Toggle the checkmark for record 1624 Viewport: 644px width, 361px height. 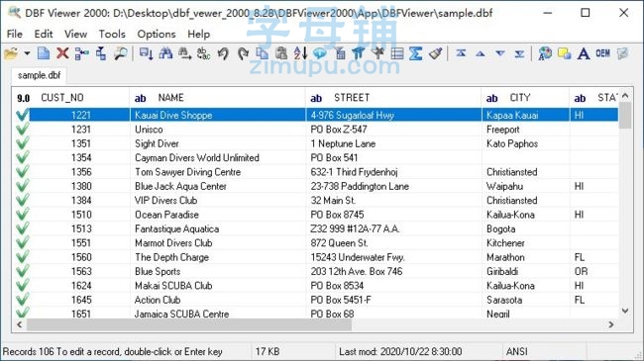pyautogui.click(x=23, y=285)
